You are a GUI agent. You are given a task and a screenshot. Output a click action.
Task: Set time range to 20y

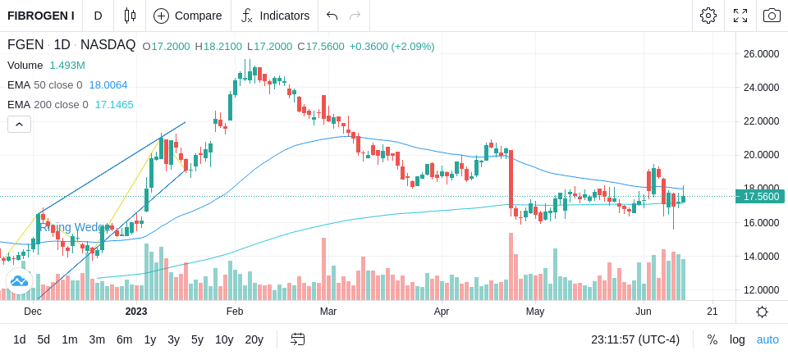point(254,339)
